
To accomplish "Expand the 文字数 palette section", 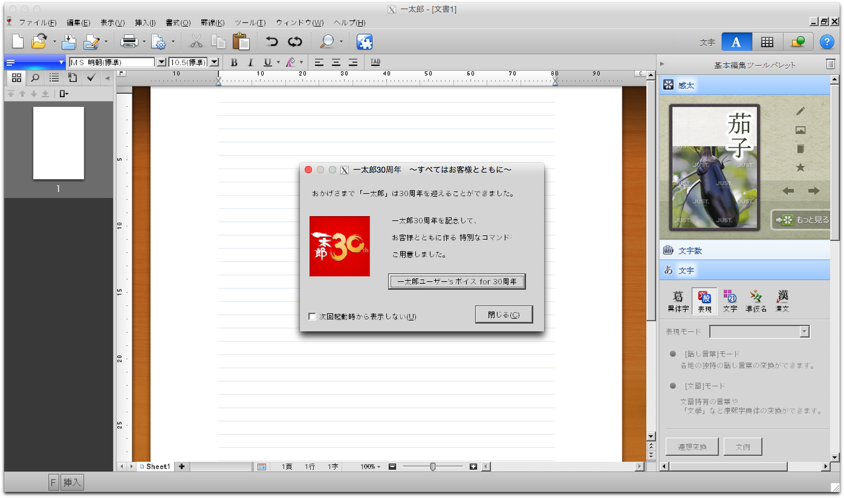I will (x=745, y=251).
